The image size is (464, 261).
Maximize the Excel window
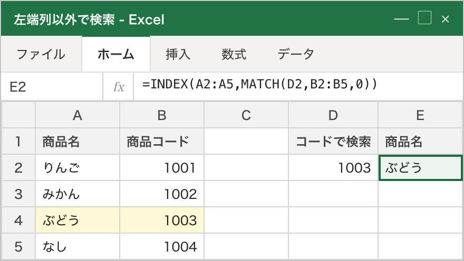point(424,18)
